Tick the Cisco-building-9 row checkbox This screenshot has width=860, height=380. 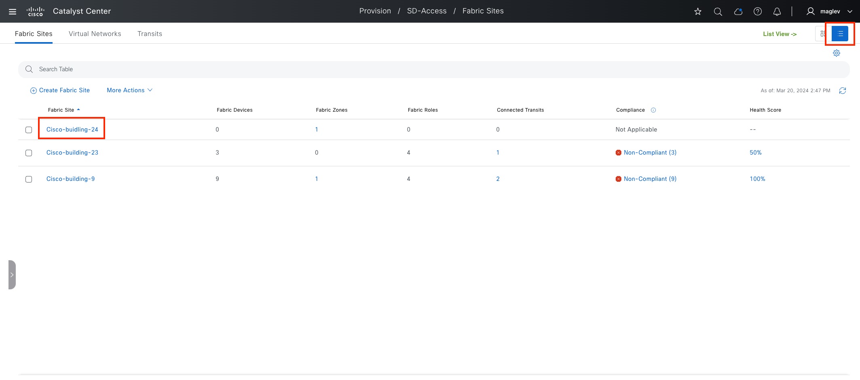click(x=29, y=179)
